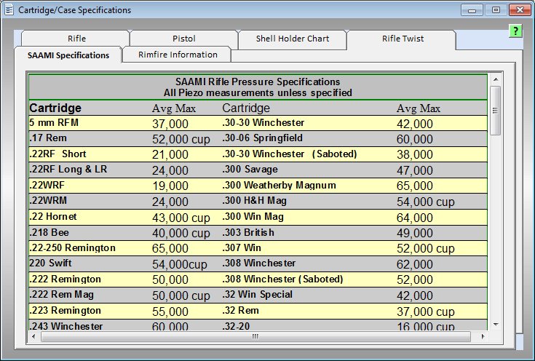Click the .223 Remington cartridge row
The width and height of the screenshot is (535, 361).
(66, 311)
